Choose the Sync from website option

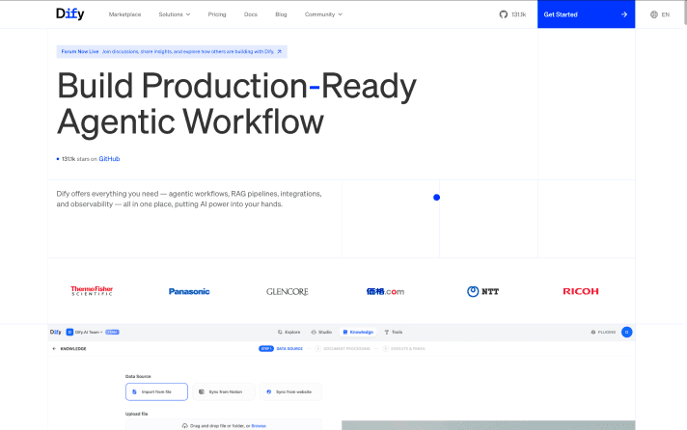[291, 391]
